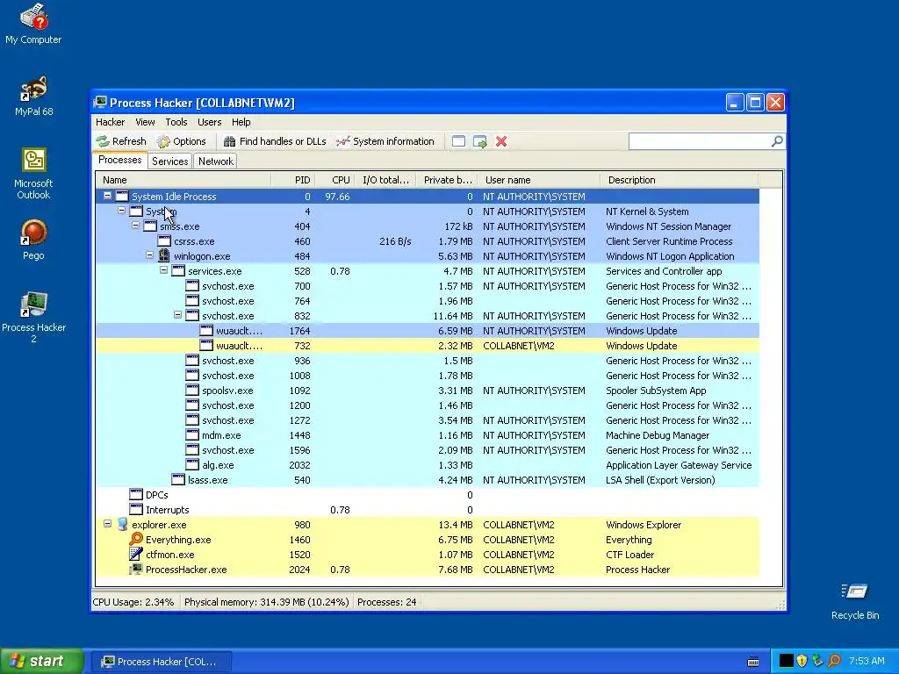Sort by I/O total column header
899x674 pixels.
coord(385,180)
